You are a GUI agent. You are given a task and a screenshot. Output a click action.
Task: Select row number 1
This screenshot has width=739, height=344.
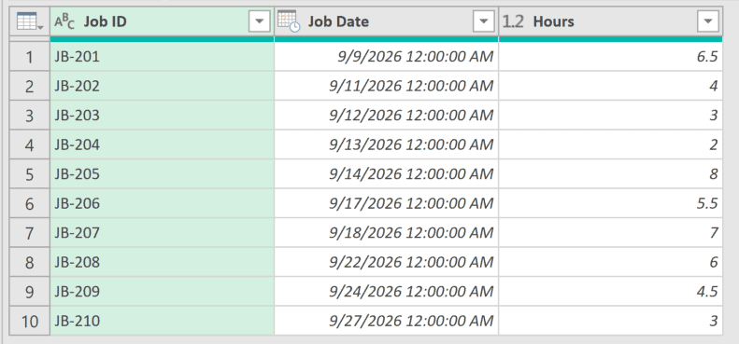pyautogui.click(x=30, y=57)
